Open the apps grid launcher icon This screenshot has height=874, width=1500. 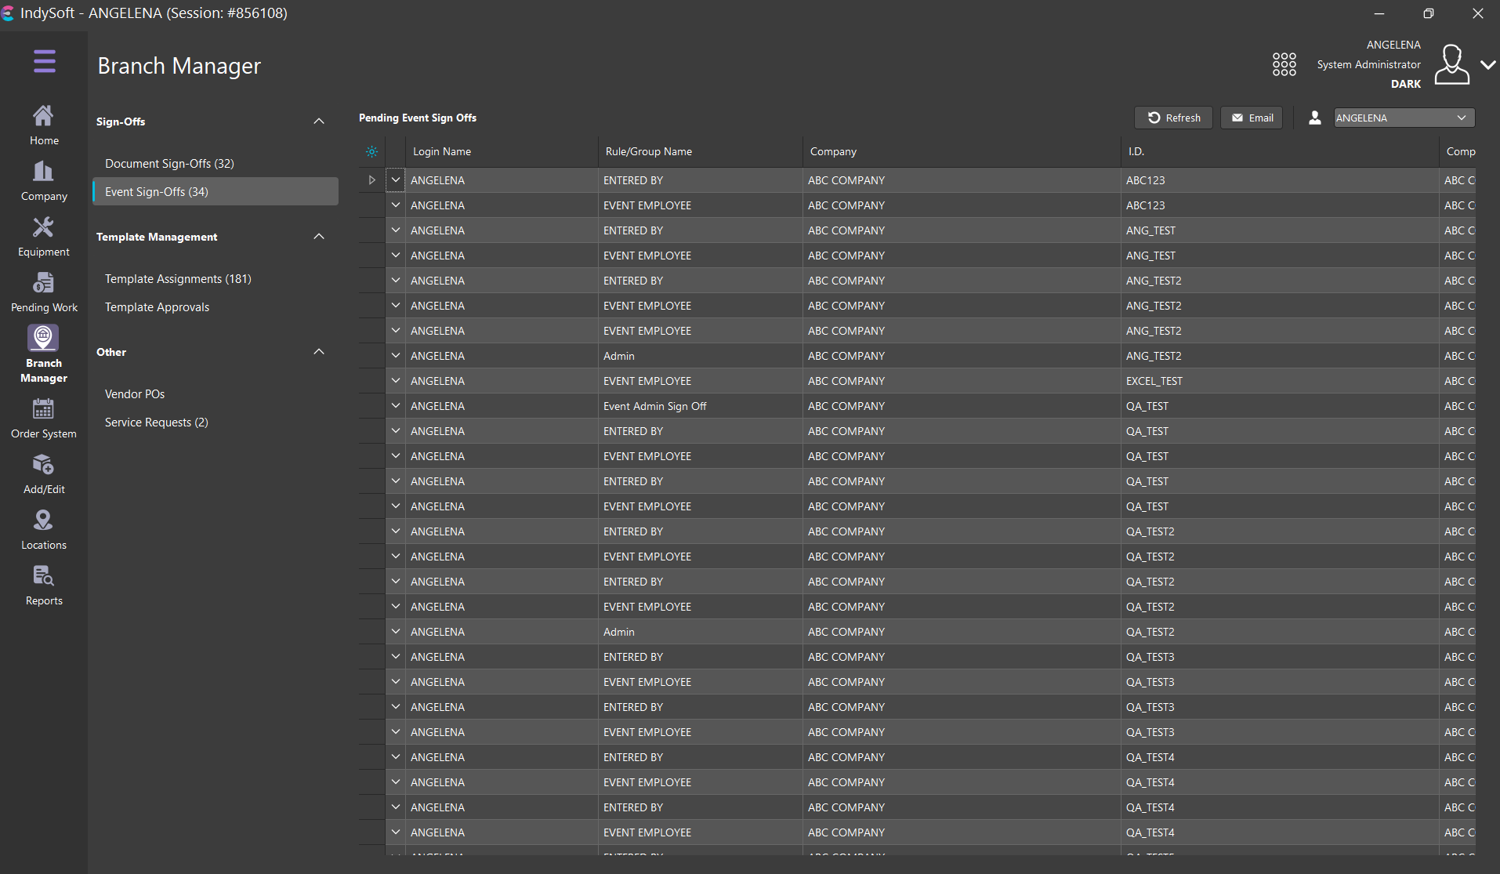1284,64
